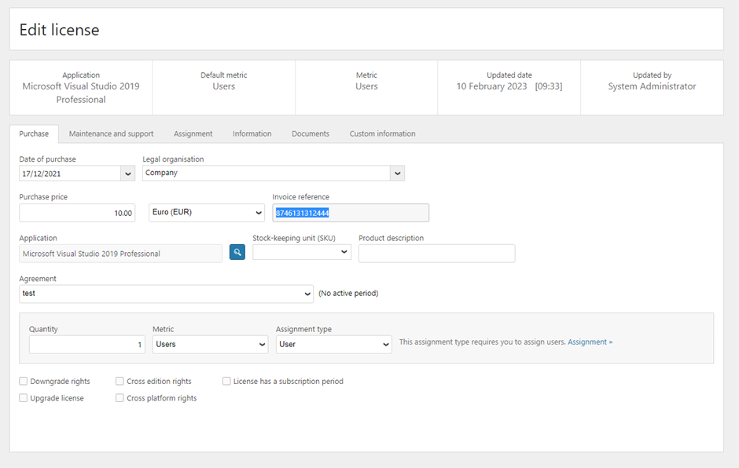
Task: Click the Quantity input field
Action: point(87,344)
